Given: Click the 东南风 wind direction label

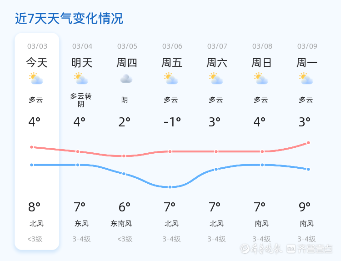Looking at the screenshot, I should click(121, 224).
